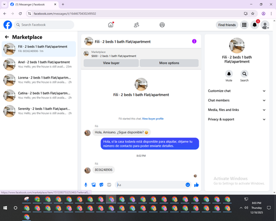Open the Home feed icon
This screenshot has height=221, width=276.
(x=110, y=25)
